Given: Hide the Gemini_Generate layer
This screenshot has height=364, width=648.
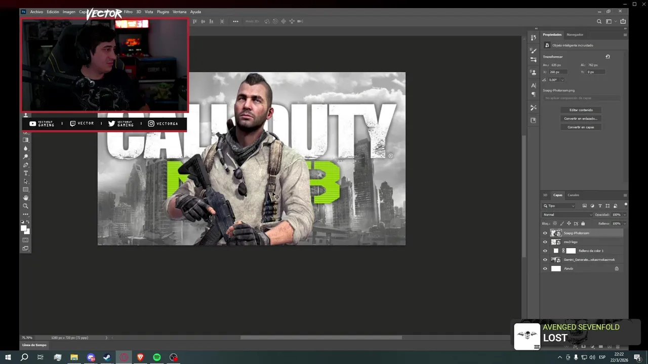Looking at the screenshot, I should click(545, 260).
